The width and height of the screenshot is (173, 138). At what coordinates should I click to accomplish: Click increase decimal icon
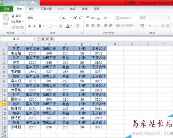[x=163, y=26]
